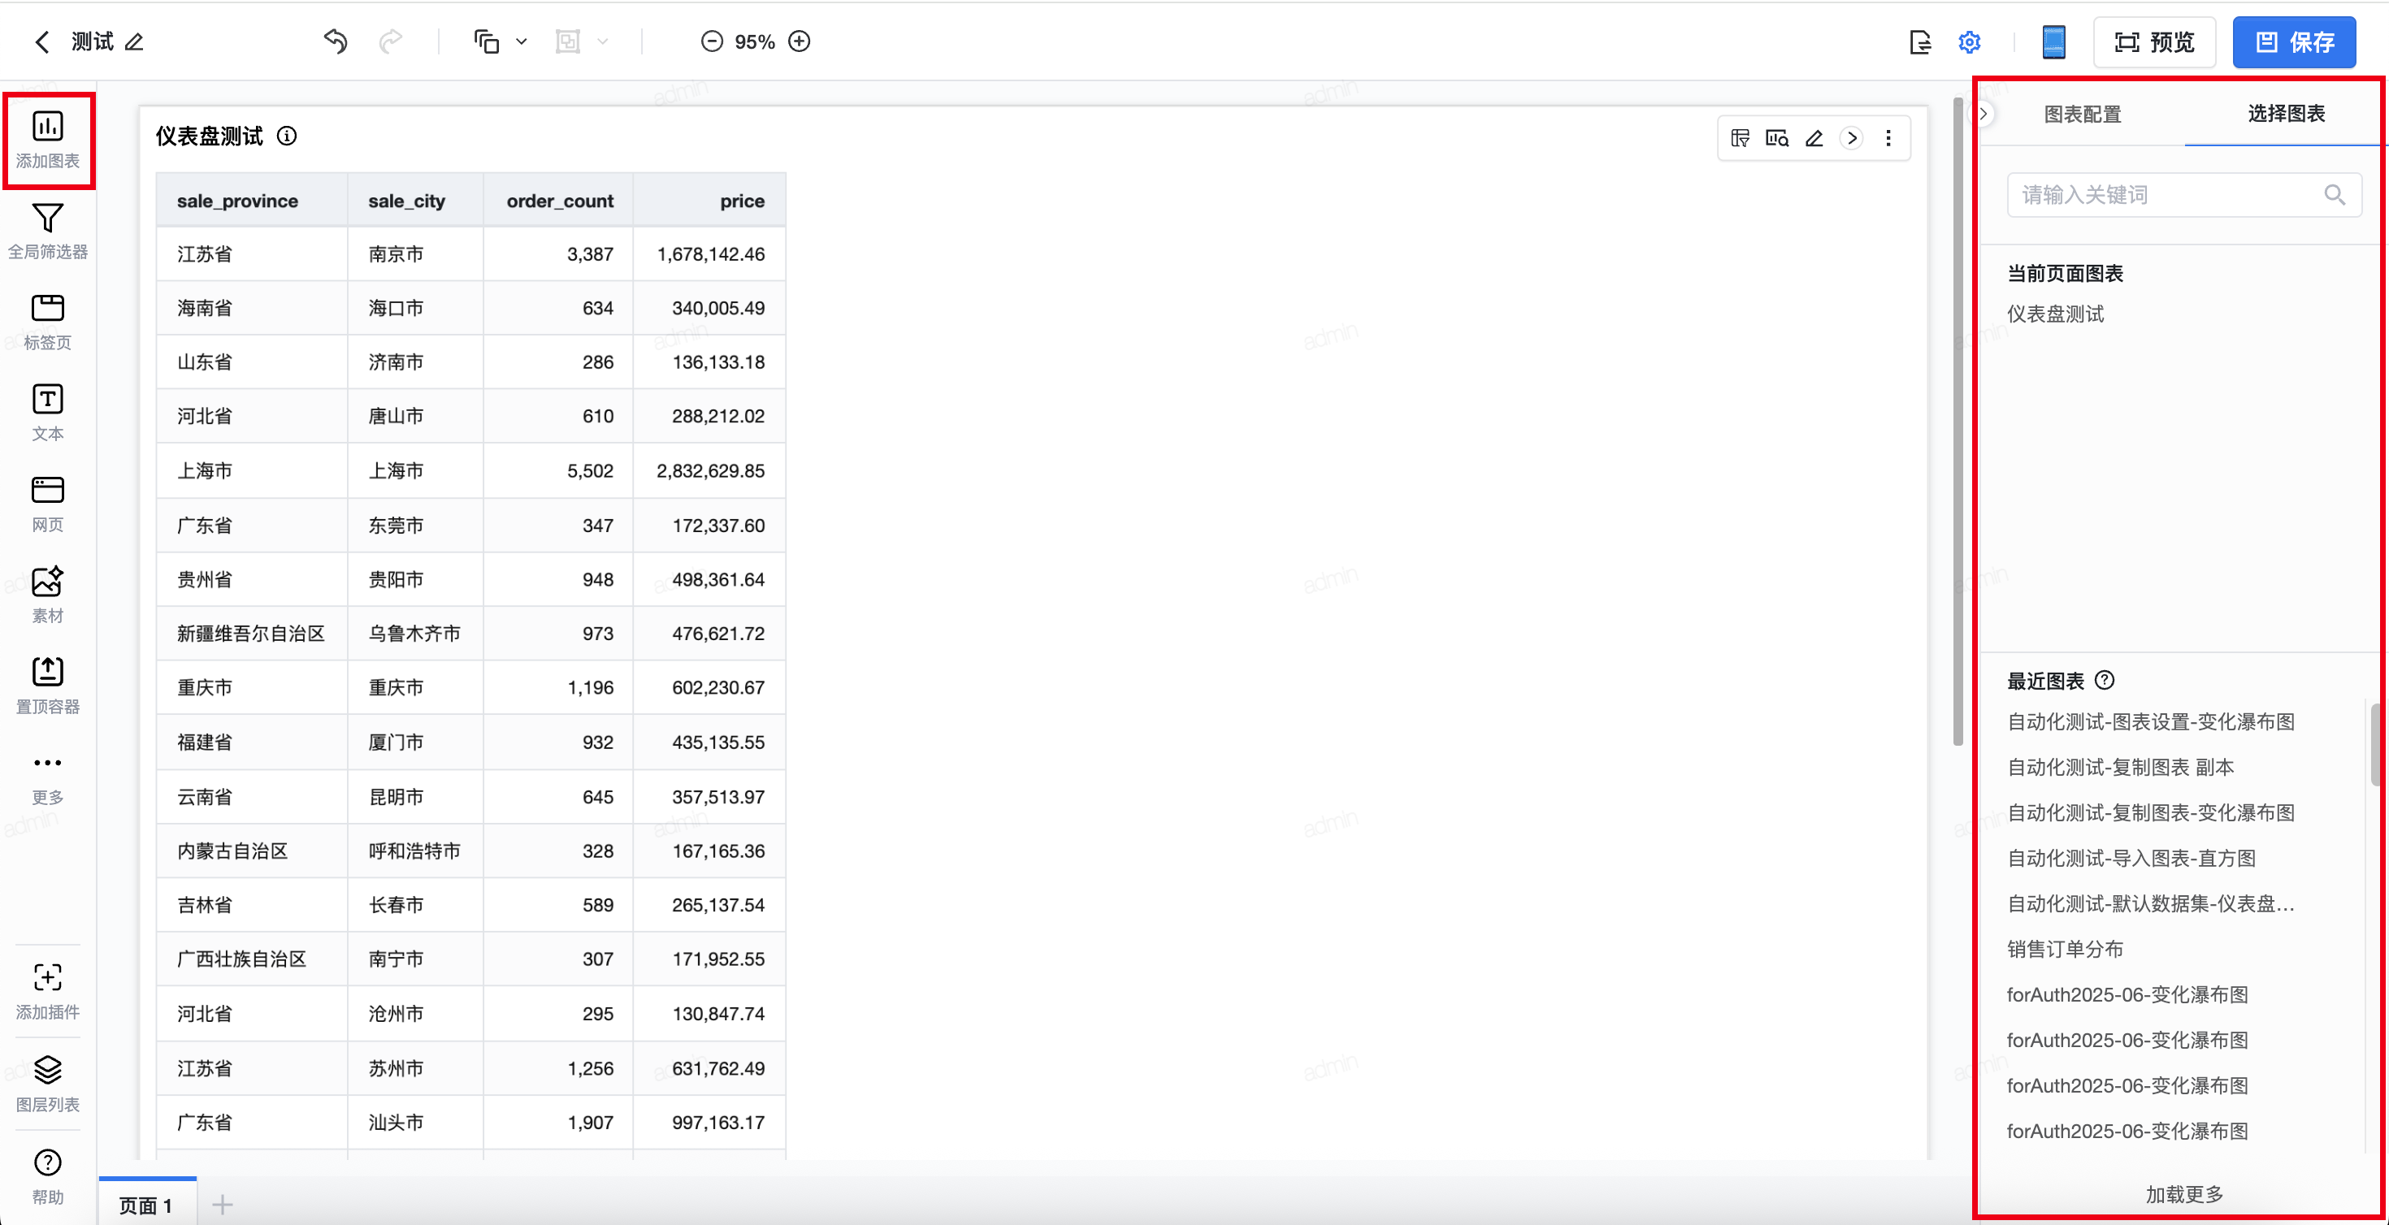Viewport: 2389px width, 1225px height.
Task: Open 更多 more components
Action: 48,777
